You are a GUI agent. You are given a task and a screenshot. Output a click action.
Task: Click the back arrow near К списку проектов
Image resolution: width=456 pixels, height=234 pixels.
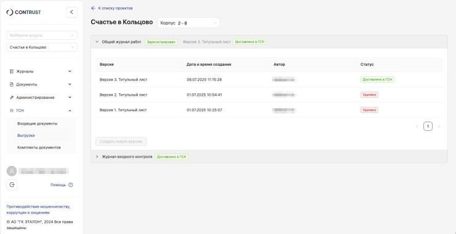click(x=93, y=8)
